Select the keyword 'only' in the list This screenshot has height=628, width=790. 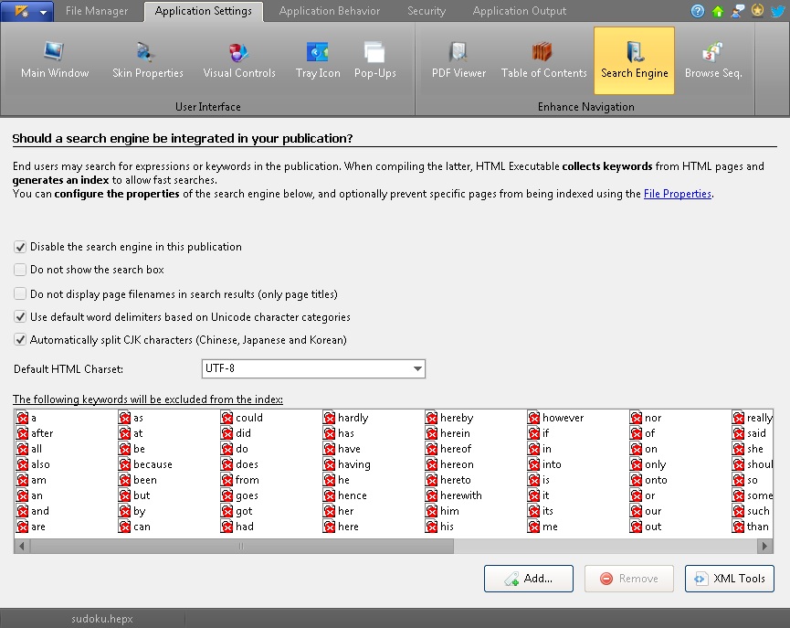coord(656,464)
